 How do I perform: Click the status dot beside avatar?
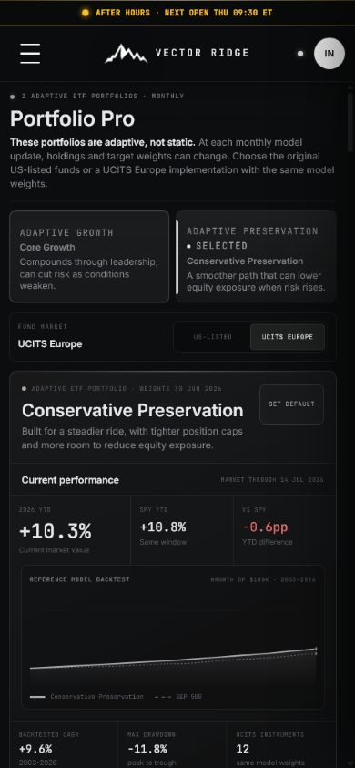click(300, 54)
